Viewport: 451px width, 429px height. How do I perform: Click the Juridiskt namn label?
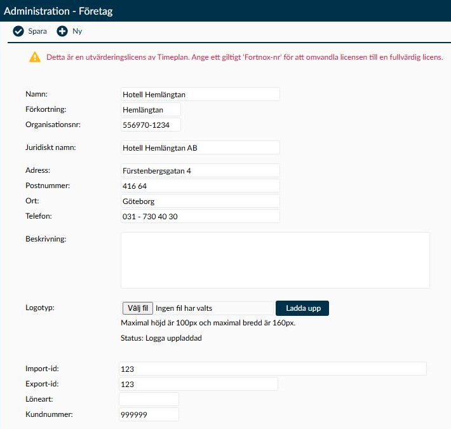[x=51, y=147]
